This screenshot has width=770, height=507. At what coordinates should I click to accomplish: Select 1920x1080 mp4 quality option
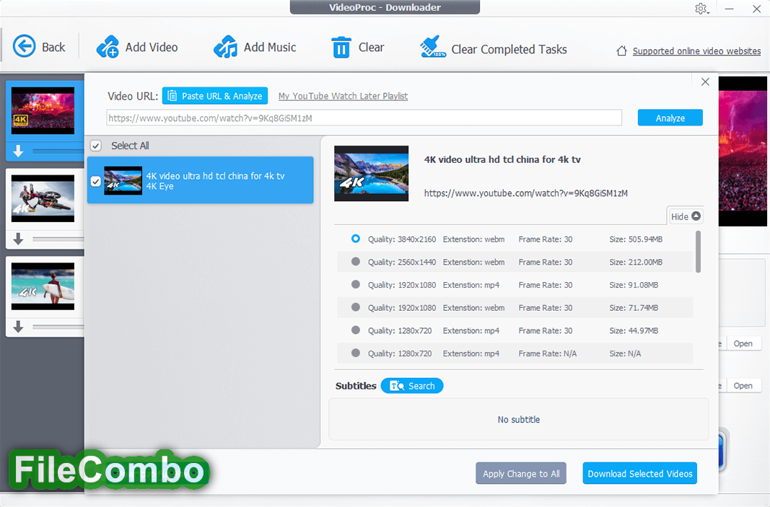[356, 285]
